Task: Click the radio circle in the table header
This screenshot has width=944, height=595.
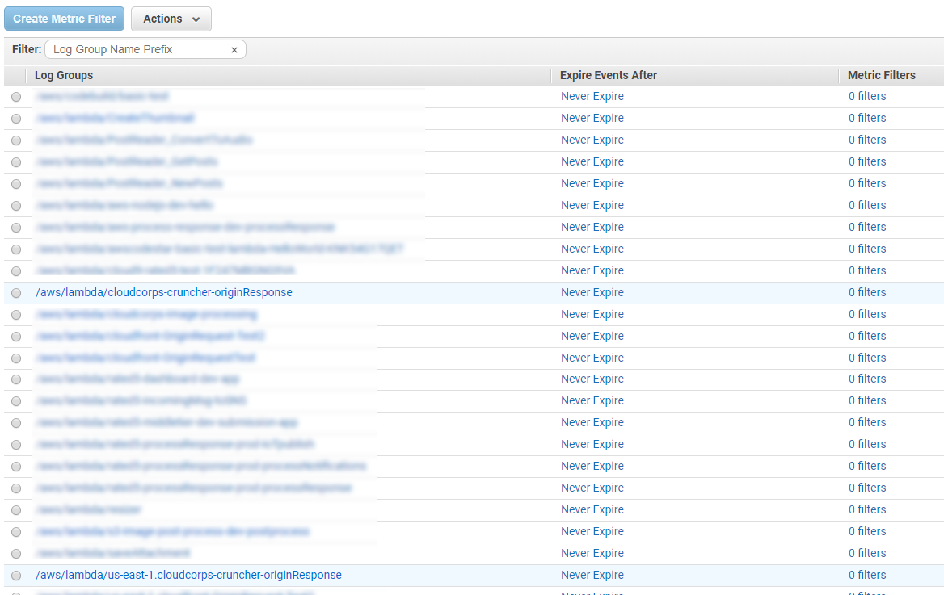Action: pyautogui.click(x=16, y=76)
